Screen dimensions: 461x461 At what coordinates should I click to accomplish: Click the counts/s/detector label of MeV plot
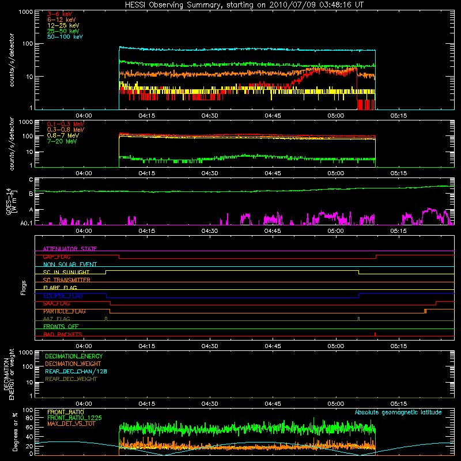12,144
